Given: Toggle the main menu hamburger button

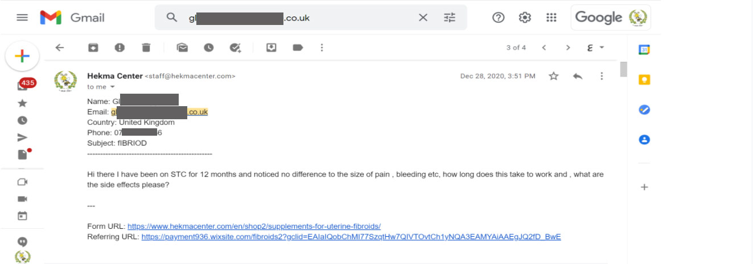Looking at the screenshot, I should [22, 18].
